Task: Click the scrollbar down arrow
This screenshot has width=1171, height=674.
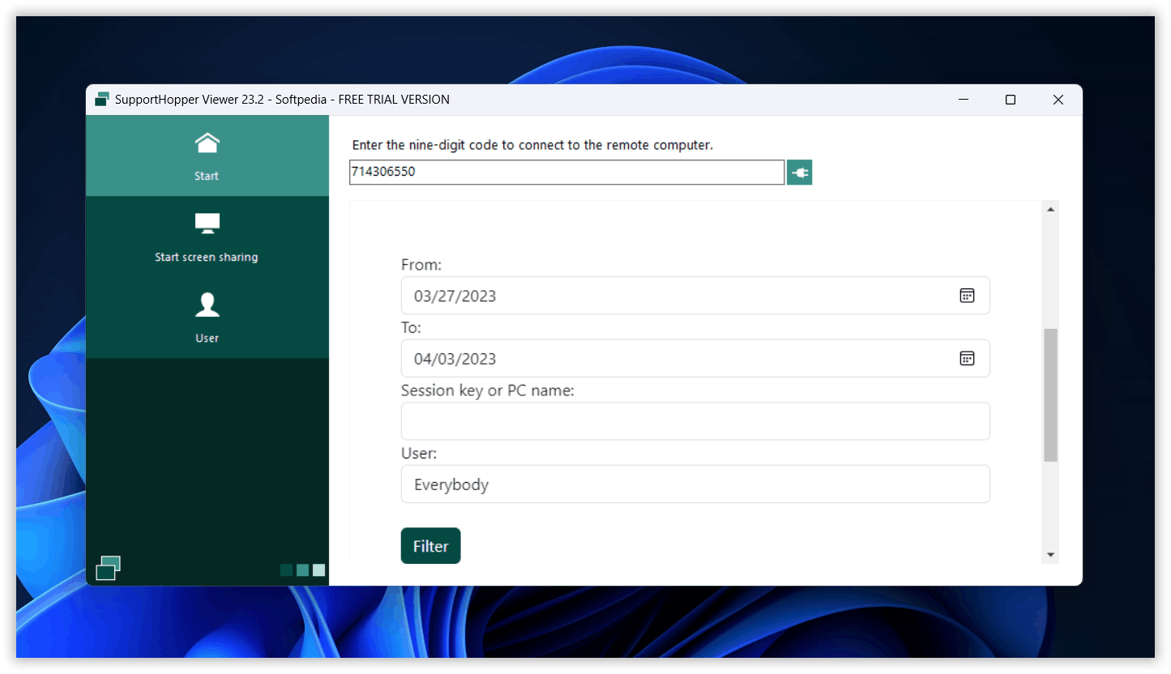Action: tap(1050, 555)
